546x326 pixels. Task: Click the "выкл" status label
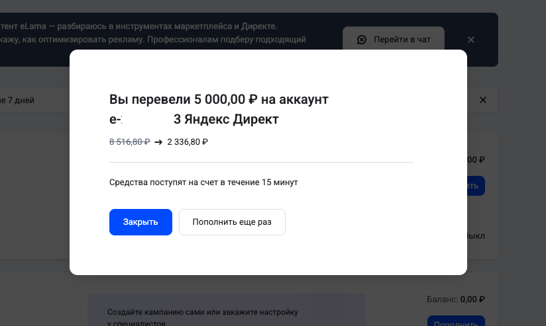pyautogui.click(x=476, y=236)
